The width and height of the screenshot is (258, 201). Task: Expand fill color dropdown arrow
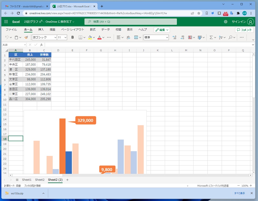pos(94,37)
